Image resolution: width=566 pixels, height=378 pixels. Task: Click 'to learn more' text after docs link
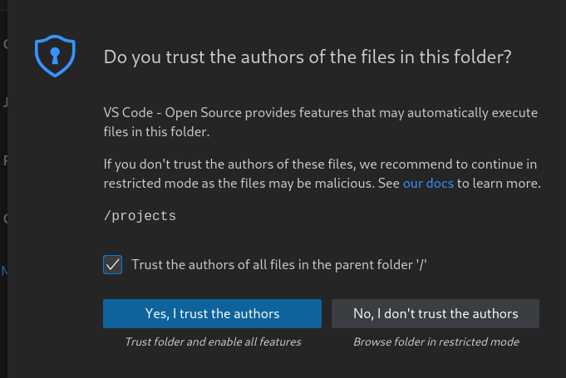[x=499, y=183]
